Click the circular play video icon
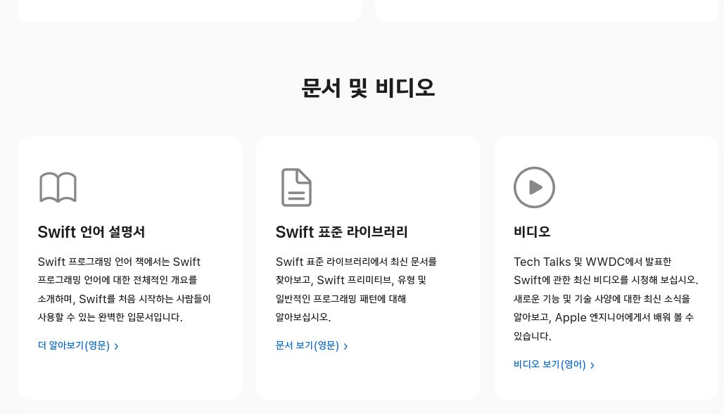724x415 pixels. [x=534, y=187]
